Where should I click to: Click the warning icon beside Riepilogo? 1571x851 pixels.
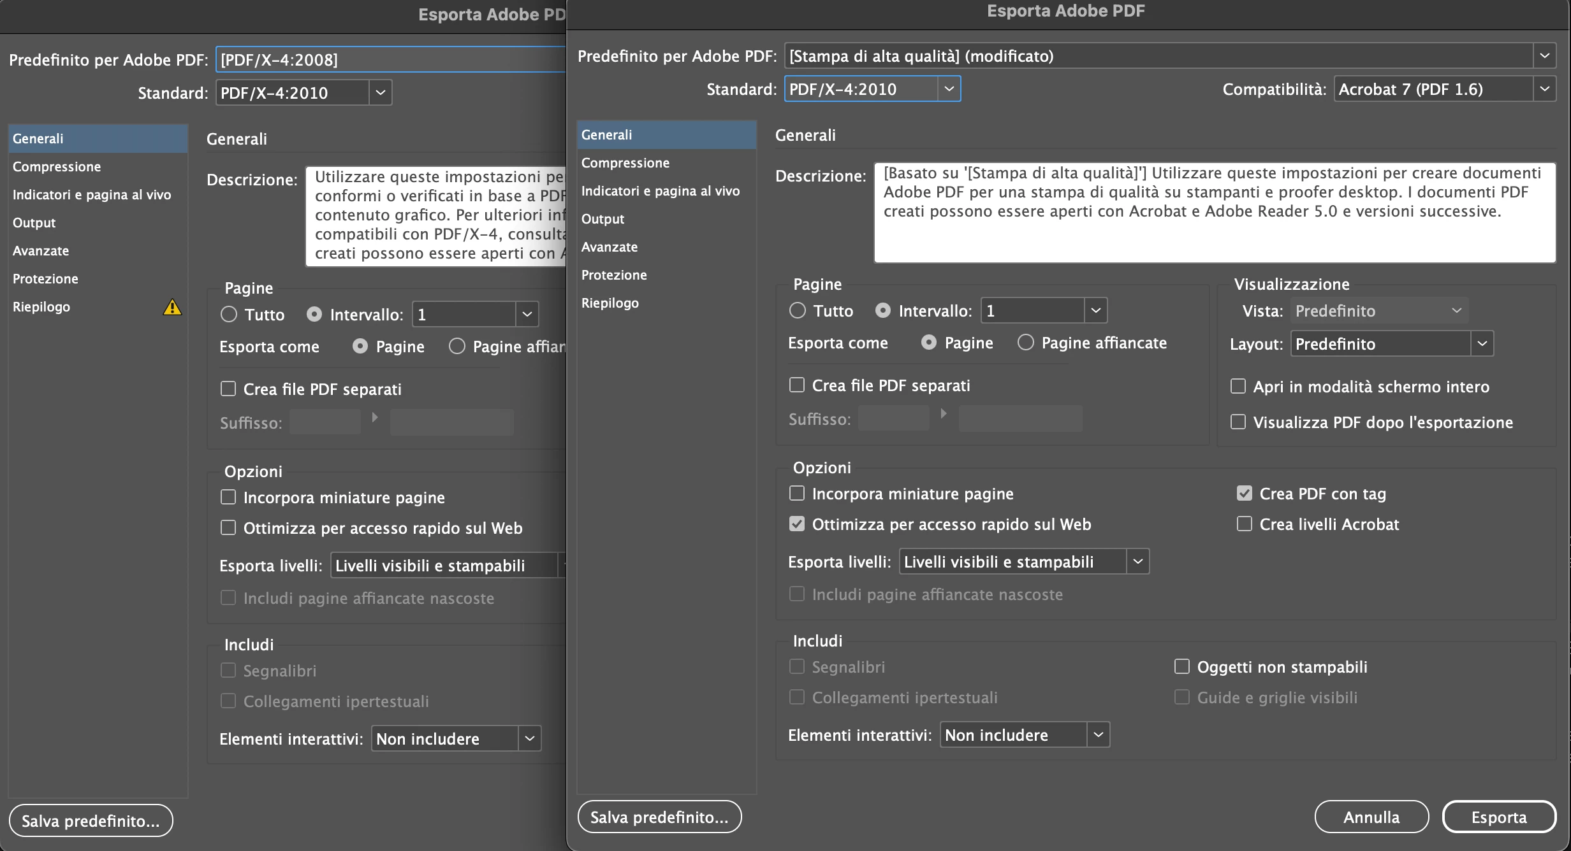tap(172, 307)
